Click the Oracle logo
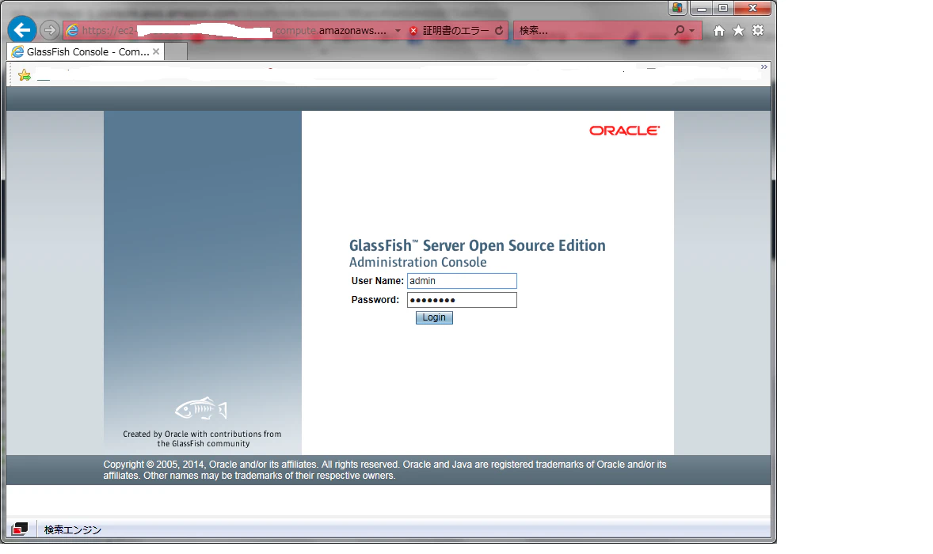This screenshot has width=933, height=554. [624, 131]
